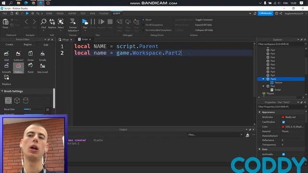Open the Explorer panel options dropdown
Image resolution: width=308 pixels, height=173 pixels.
298,39
